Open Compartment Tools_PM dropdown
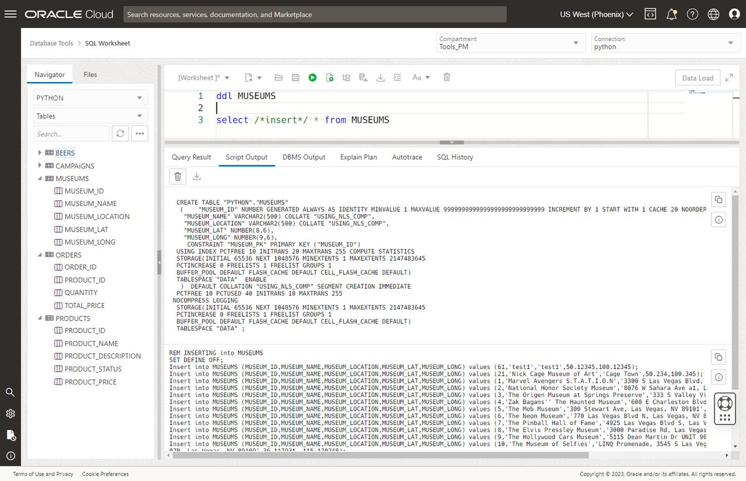Screen dimensions: 746x481 [510, 43]
